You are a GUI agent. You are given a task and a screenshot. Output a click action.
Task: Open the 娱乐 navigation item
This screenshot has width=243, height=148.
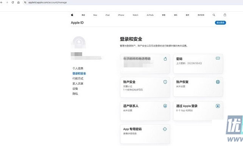[176, 15]
